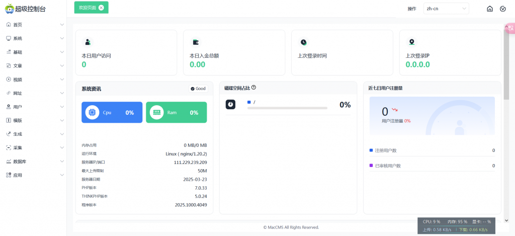Viewport: 515px width, 236px height.
Task: Click the 用户 person icon in sidebar
Action: click(x=9, y=107)
